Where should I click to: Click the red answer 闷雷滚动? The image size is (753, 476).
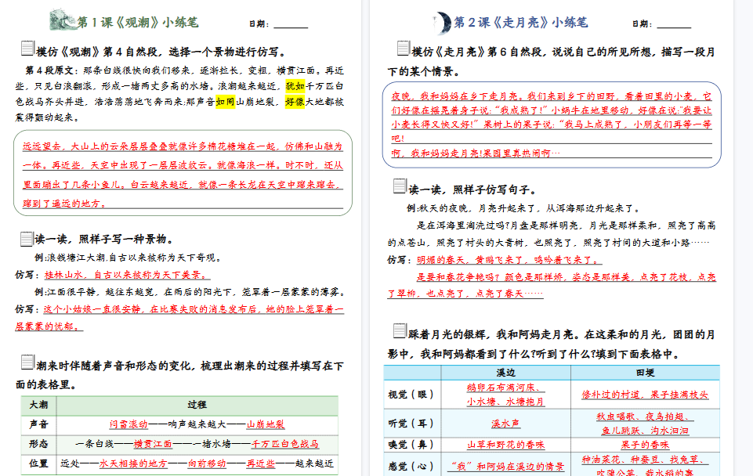(129, 424)
